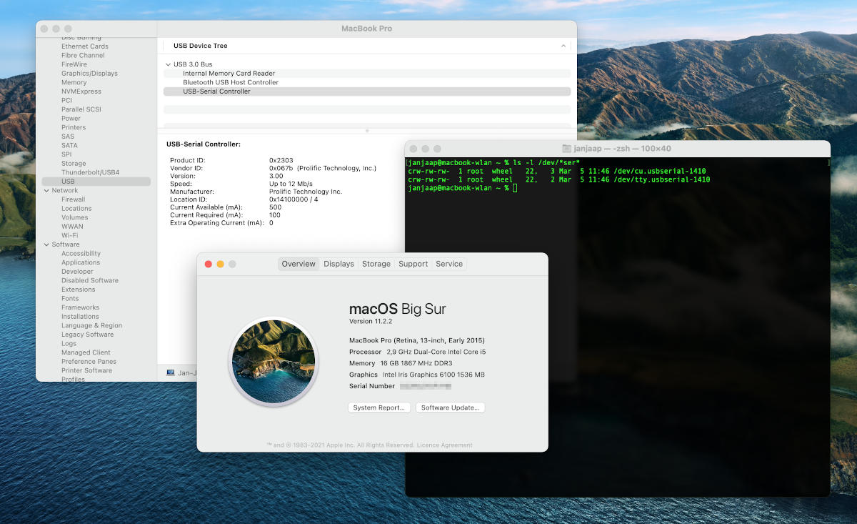
Task: Select Fibre Channel in the sidebar
Action: click(83, 55)
